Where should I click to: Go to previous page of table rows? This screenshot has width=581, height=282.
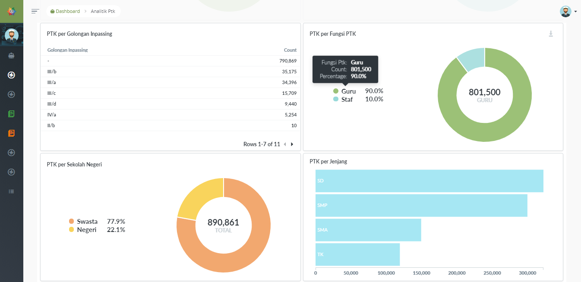click(285, 144)
